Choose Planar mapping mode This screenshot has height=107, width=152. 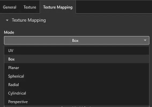(x=76, y=68)
